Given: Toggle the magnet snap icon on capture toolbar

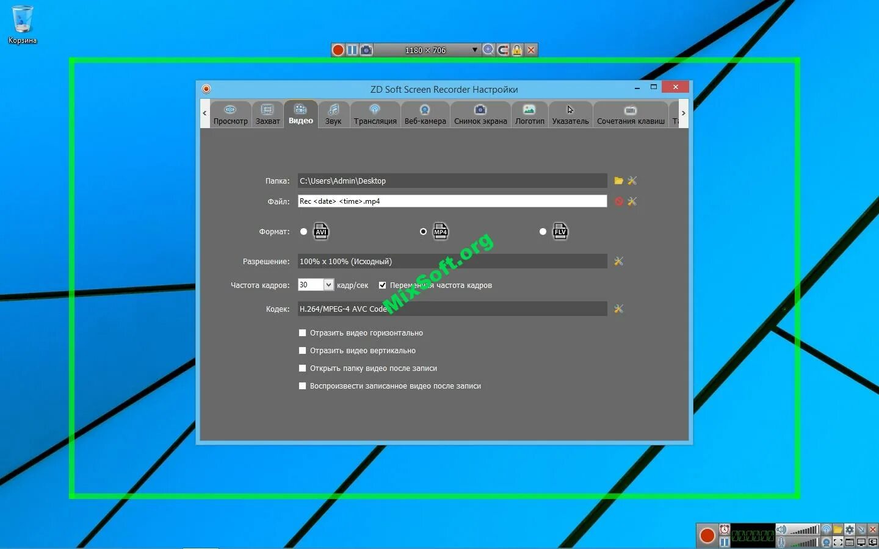Looking at the screenshot, I should (503, 50).
